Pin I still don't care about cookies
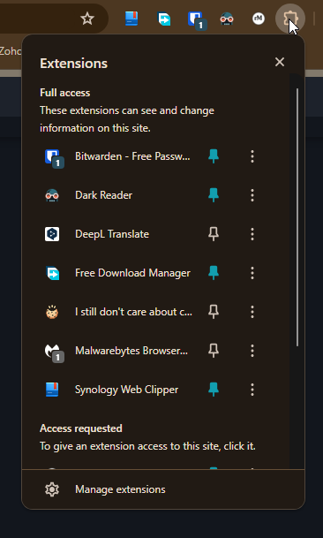 tap(214, 312)
